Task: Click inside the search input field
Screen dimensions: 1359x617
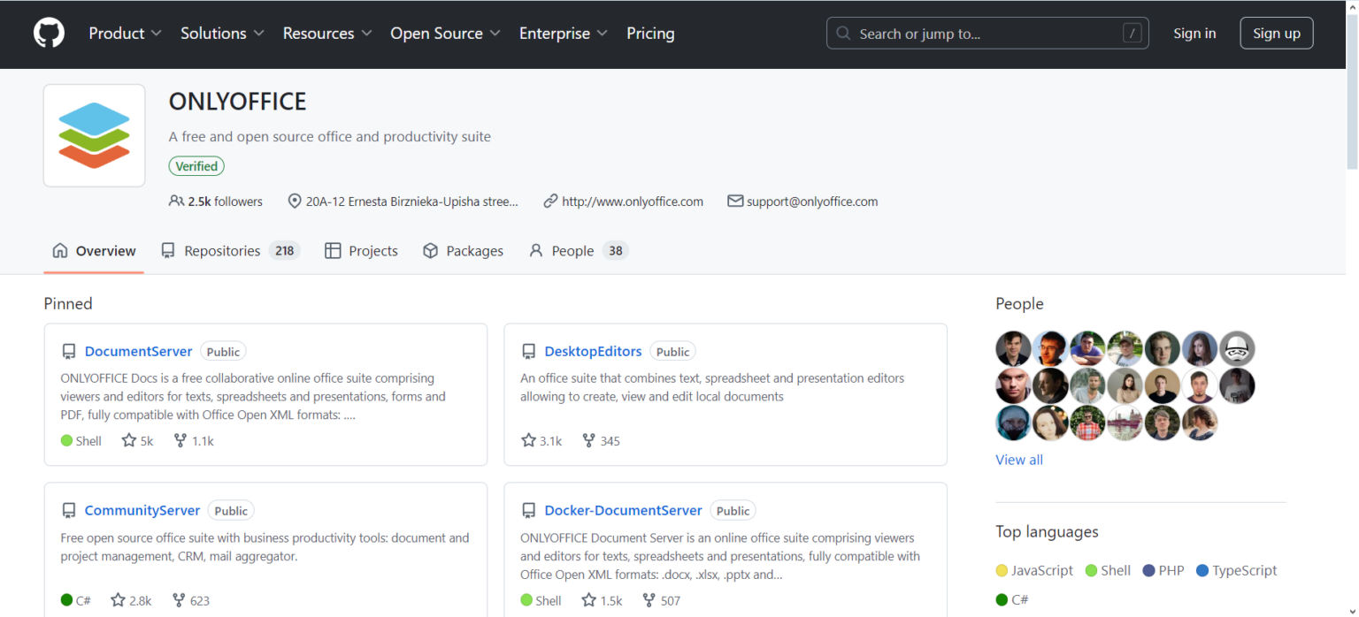Action: click(973, 33)
